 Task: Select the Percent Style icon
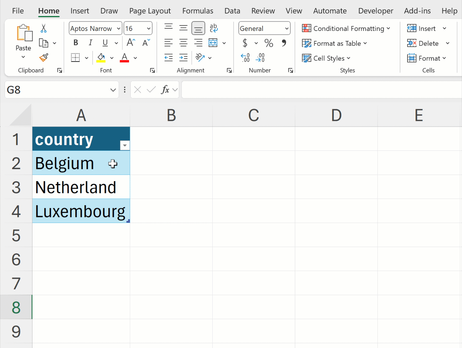pos(269,43)
